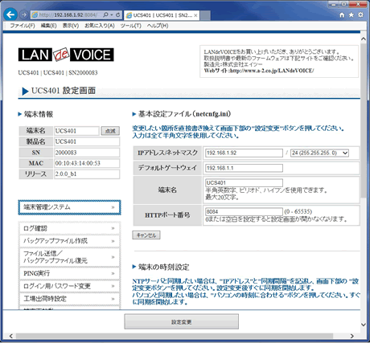This screenshot has height=343, width=370.
Task: Click the 端末名 settings input field
Action: pyautogui.click(x=244, y=182)
